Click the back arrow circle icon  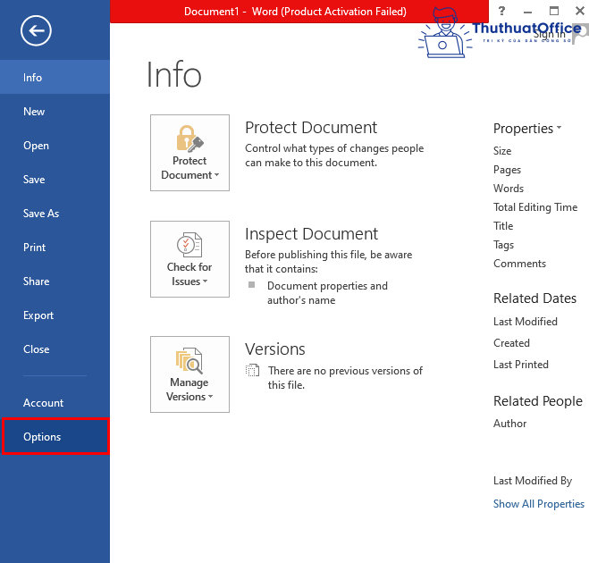click(x=37, y=31)
